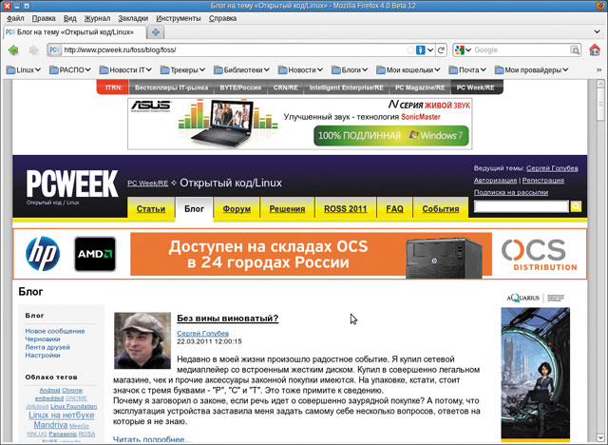Click the Бестселлеры IT-рынка network link
Image resolution: width=608 pixels, height=445 pixels.
point(171,87)
